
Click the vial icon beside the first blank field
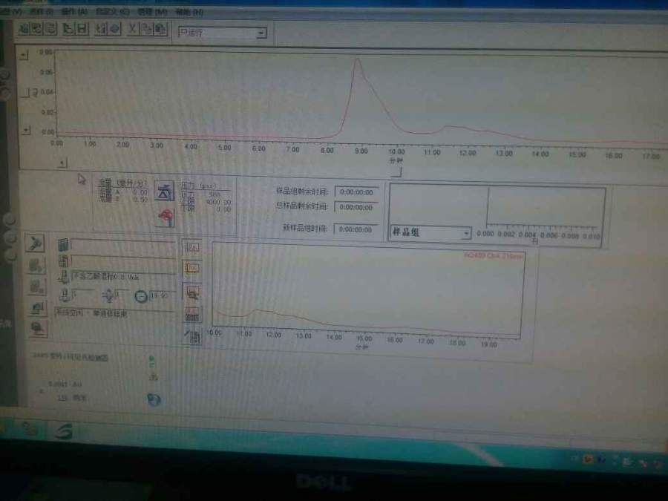click(63, 244)
